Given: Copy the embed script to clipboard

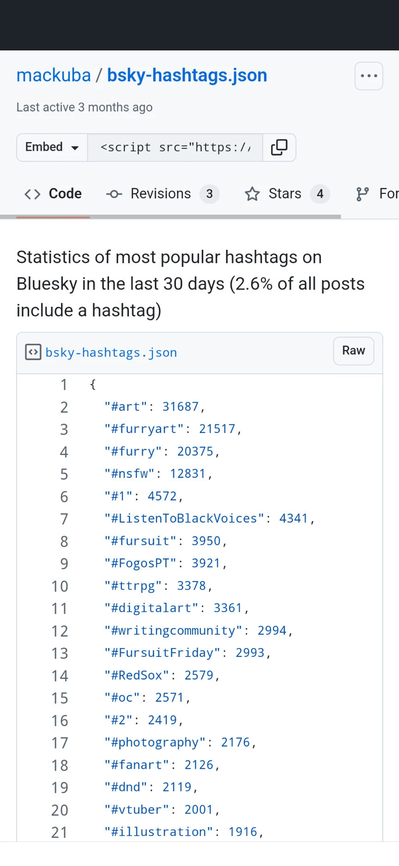Looking at the screenshot, I should coord(279,147).
